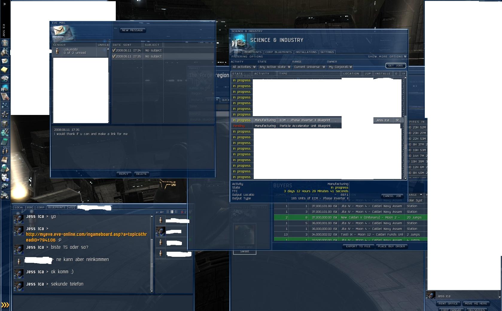Select the New Caldari V (Oniteseru) buy order

click(351, 217)
